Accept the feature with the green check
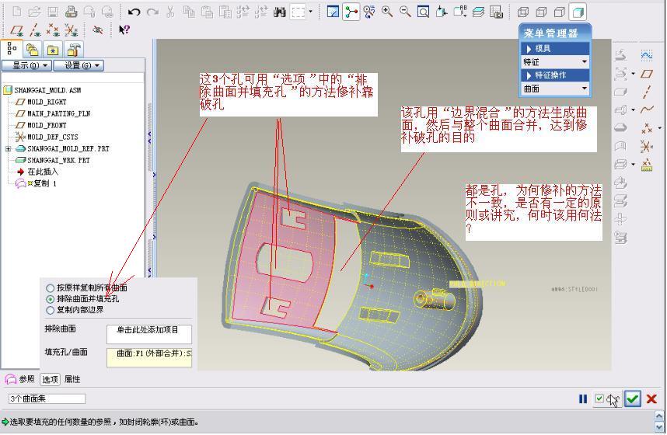The height and width of the screenshot is (435, 667). 633,398
